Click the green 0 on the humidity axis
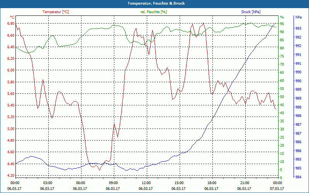The width and height of the screenshot is (309, 193). tap(281, 178)
